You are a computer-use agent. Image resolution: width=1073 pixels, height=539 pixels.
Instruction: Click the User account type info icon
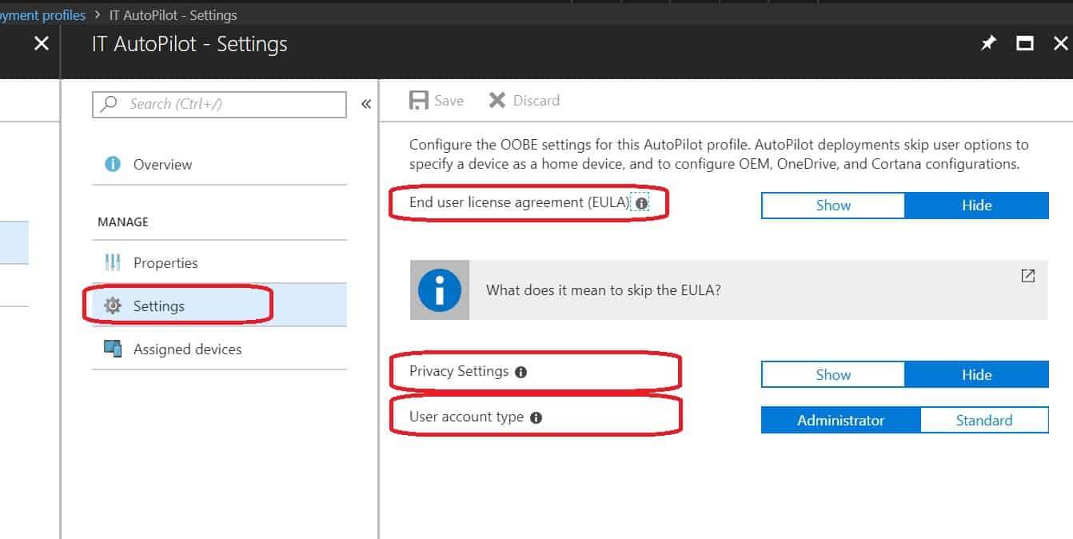[x=536, y=417]
